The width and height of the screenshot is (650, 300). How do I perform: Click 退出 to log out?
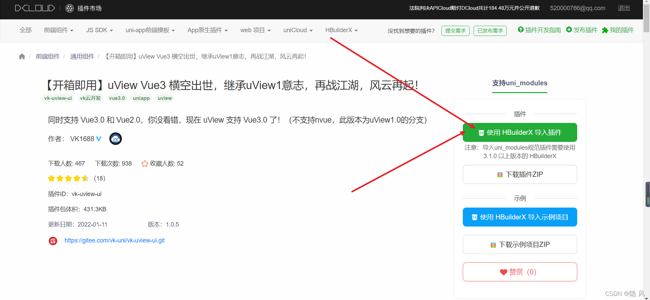pyautogui.click(x=624, y=8)
